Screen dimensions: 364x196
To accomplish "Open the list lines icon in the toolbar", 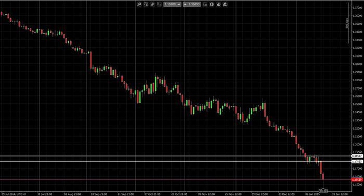I will pyautogui.click(x=205, y=4).
